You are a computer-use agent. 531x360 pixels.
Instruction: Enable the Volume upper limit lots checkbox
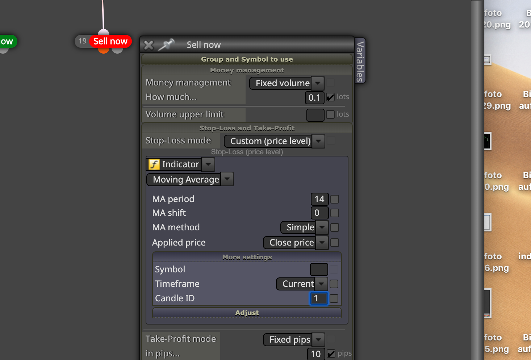click(x=330, y=114)
